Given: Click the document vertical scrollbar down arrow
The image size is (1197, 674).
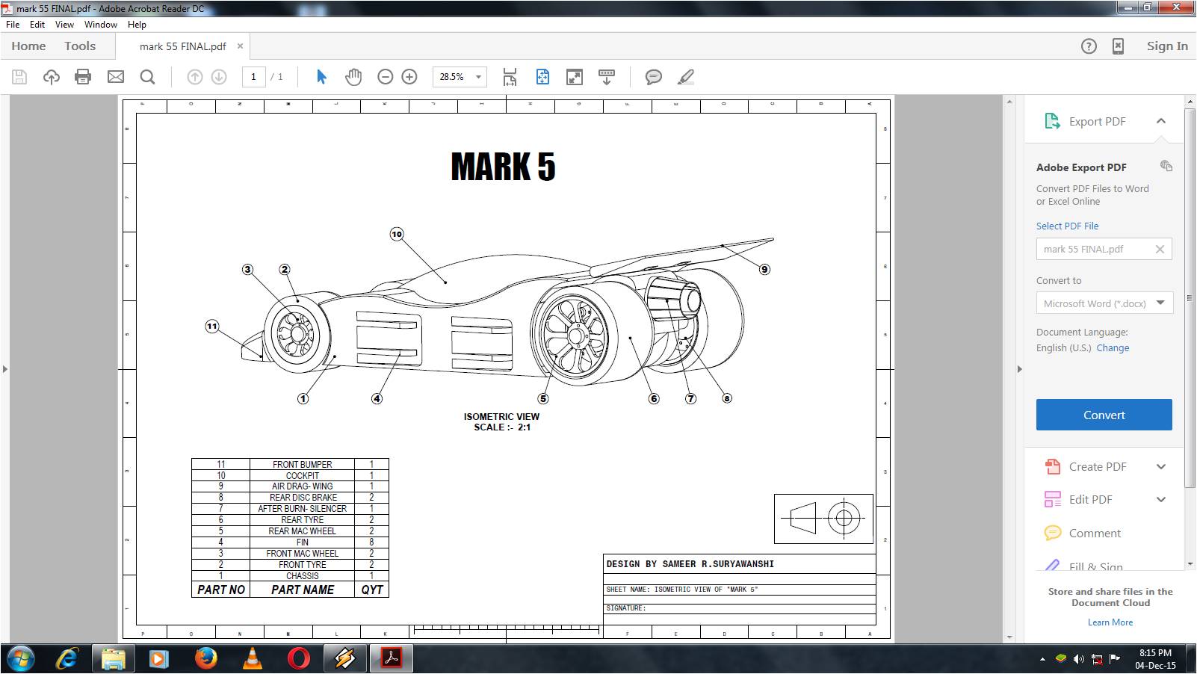Looking at the screenshot, I should [1009, 637].
